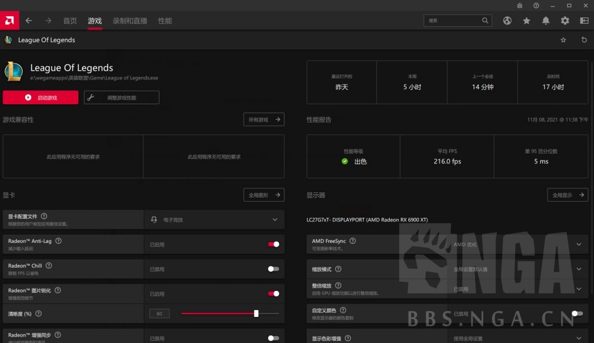Open the favorites star icon in top bar
The image size is (594, 343).
(526, 20)
